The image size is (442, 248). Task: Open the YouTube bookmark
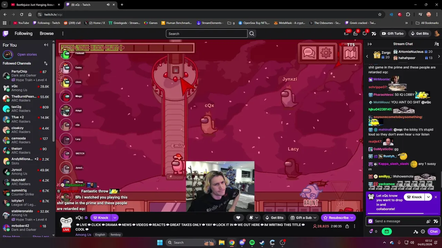21,23
